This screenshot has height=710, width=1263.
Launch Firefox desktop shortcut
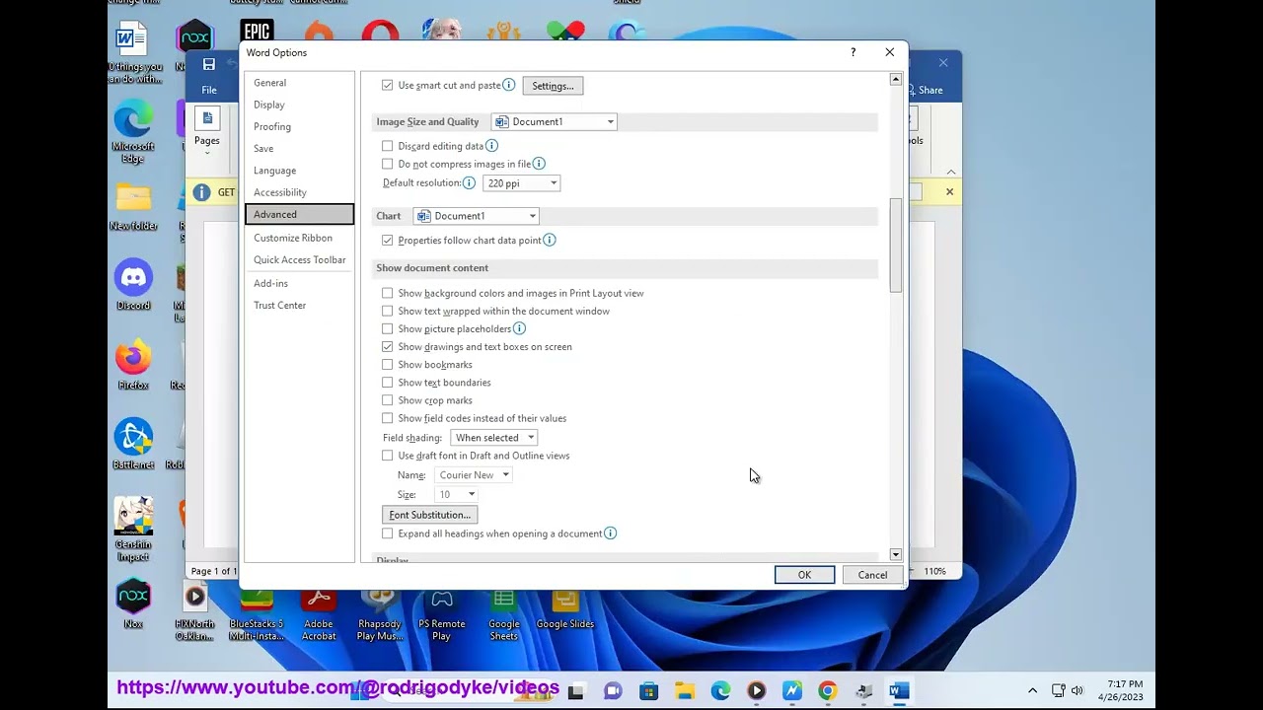coord(133,365)
